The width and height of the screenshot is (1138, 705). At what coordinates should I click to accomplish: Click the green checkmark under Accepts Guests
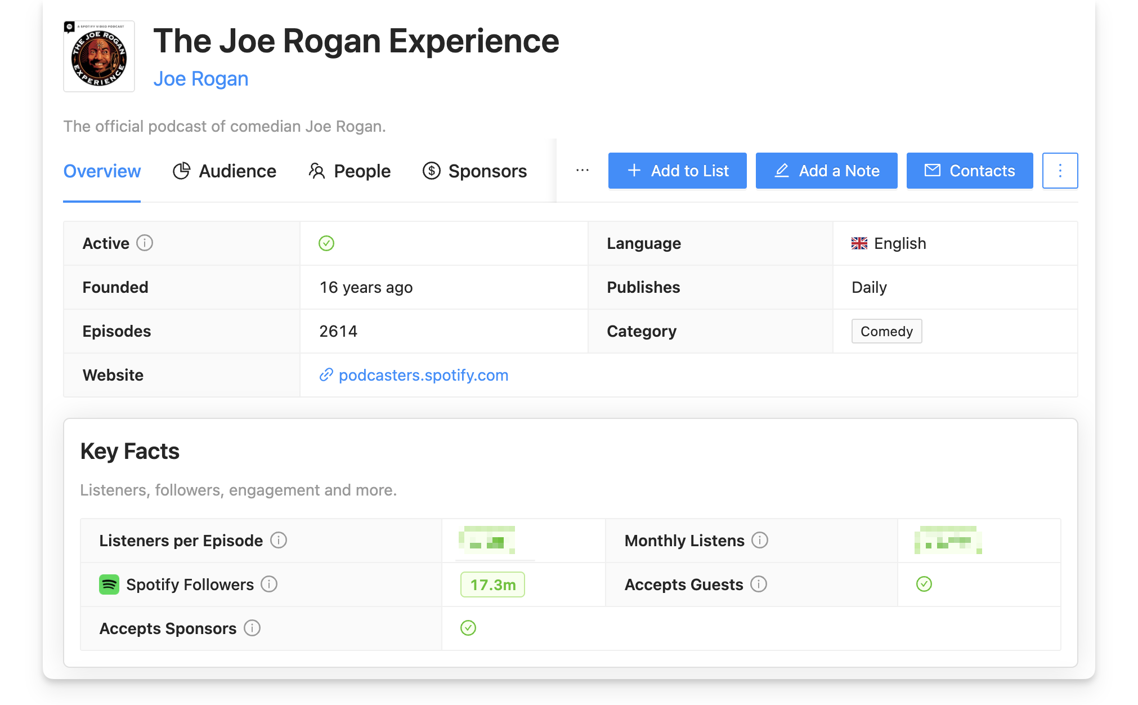[924, 584]
